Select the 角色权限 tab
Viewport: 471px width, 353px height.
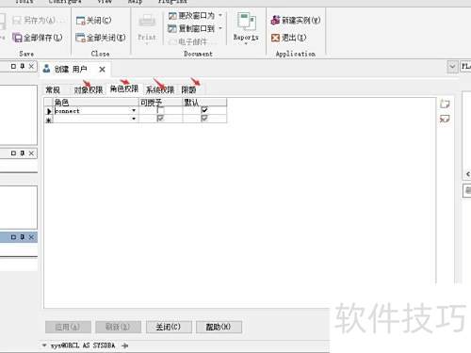(124, 89)
